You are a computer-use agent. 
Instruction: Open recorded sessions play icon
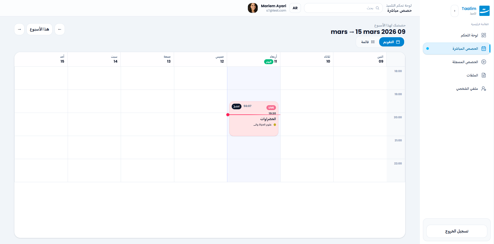[x=484, y=62]
